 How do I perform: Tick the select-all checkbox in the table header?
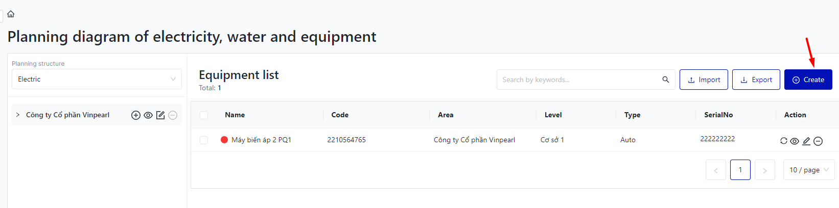(x=204, y=115)
